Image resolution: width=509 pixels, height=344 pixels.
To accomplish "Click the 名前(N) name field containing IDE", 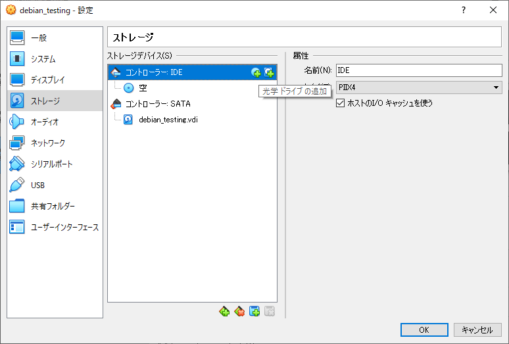I will click(419, 70).
